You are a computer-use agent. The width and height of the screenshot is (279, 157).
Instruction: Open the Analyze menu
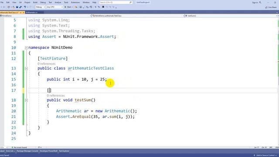point(58,3)
